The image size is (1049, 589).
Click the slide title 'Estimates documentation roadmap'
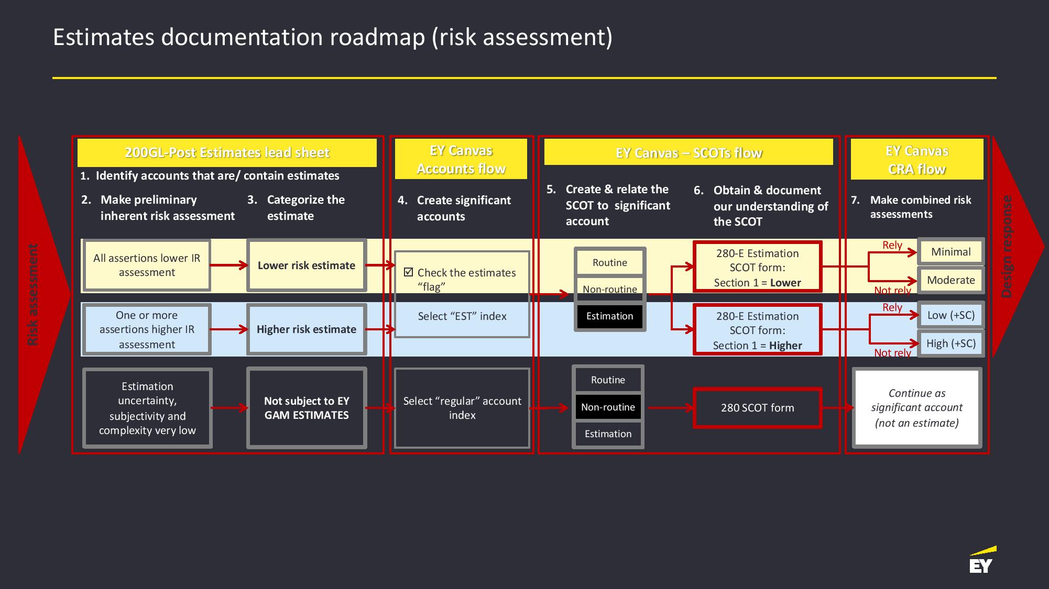333,37
